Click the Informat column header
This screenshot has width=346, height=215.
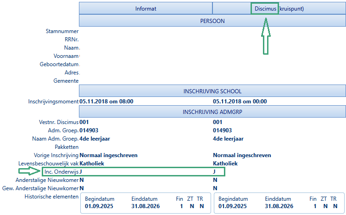pyautogui.click(x=145, y=9)
